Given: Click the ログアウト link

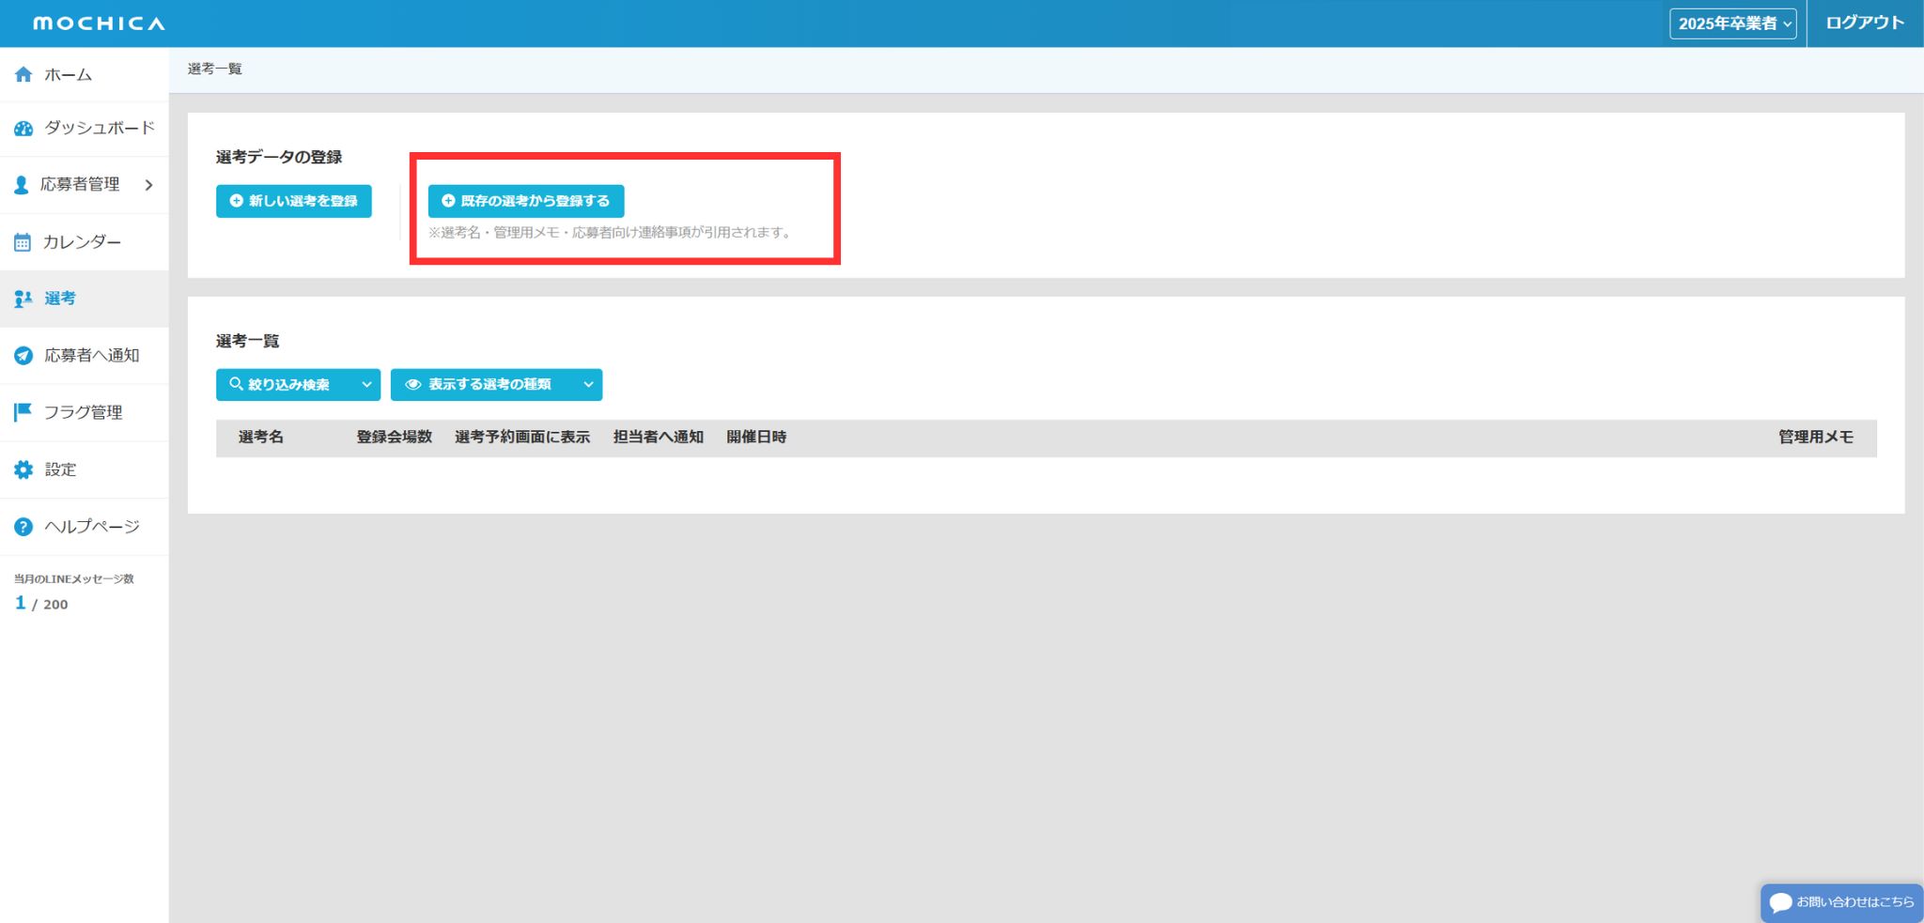Looking at the screenshot, I should pyautogui.click(x=1864, y=23).
